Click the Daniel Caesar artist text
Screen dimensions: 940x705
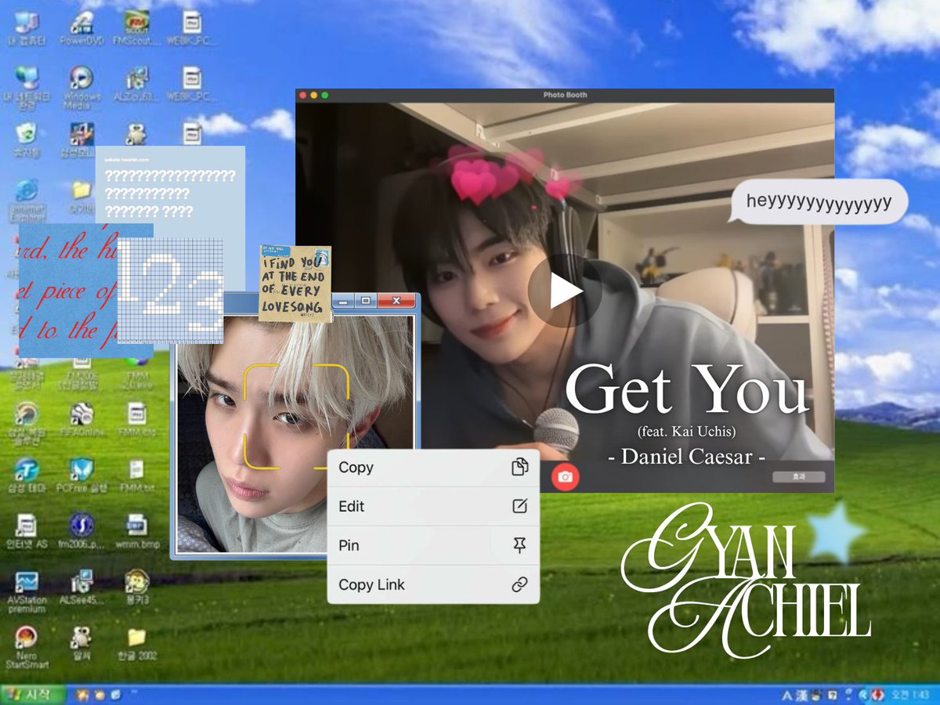[686, 456]
